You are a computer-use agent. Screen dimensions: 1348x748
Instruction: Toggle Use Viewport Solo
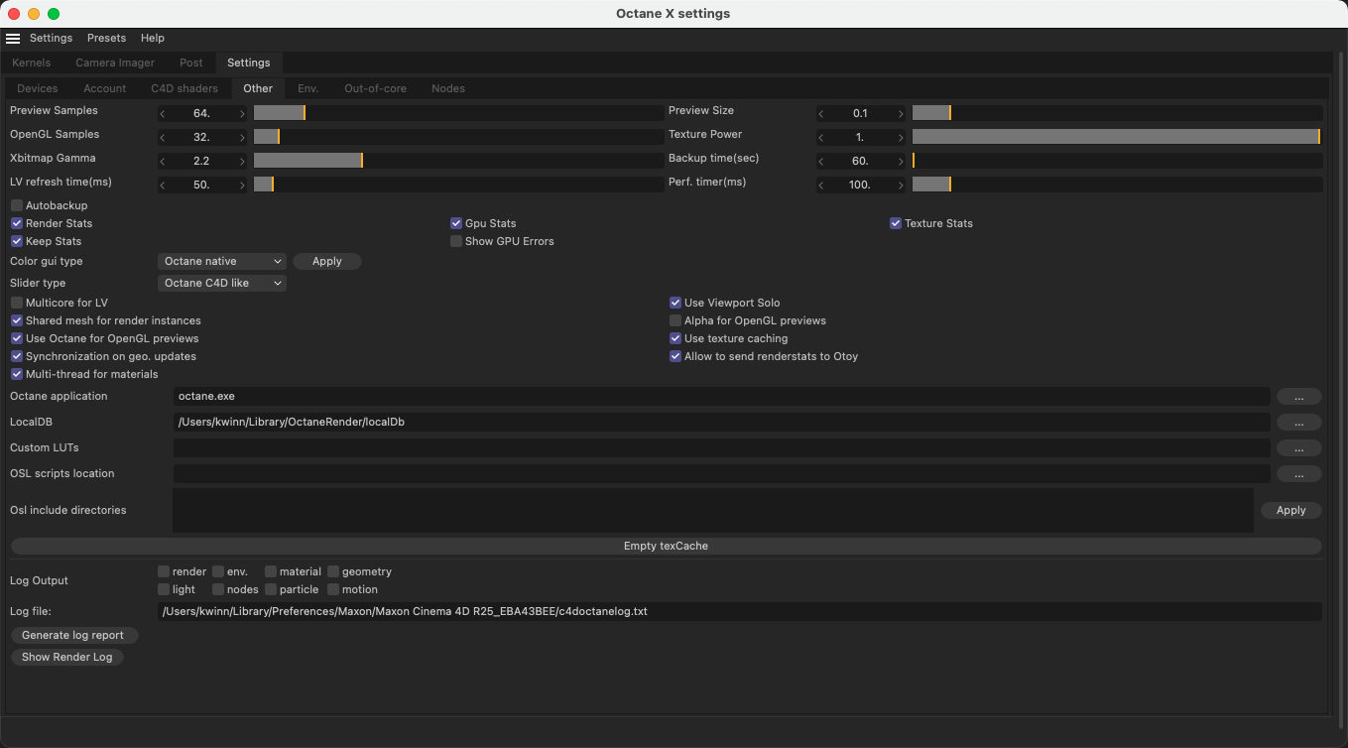pos(675,303)
